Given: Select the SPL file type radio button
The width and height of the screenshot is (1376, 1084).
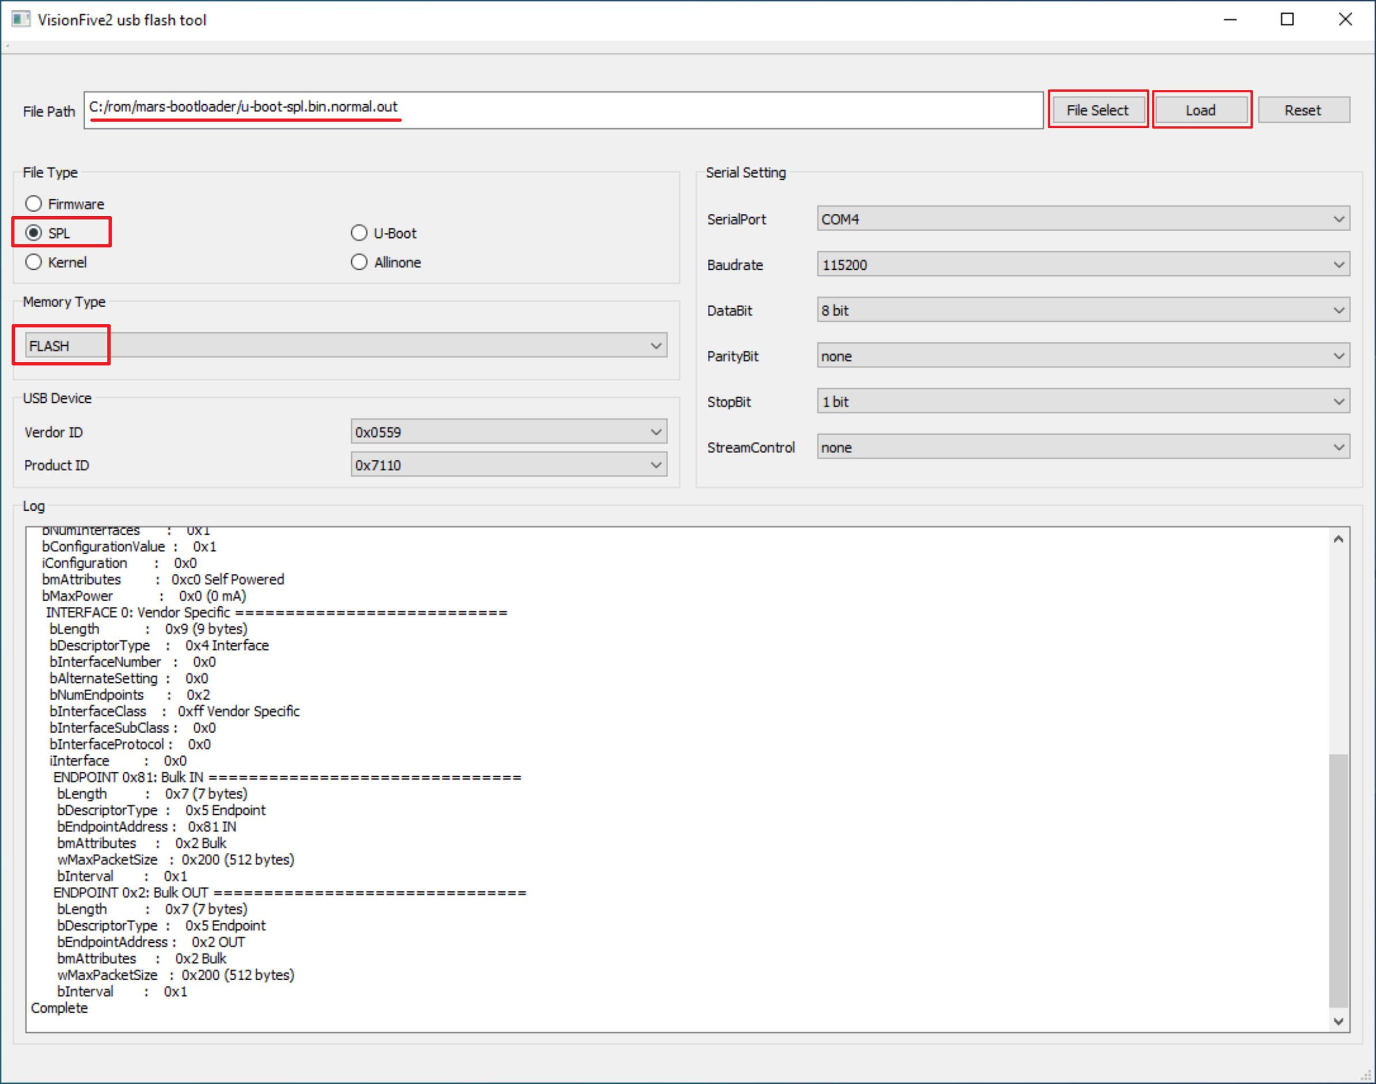Looking at the screenshot, I should point(48,233).
